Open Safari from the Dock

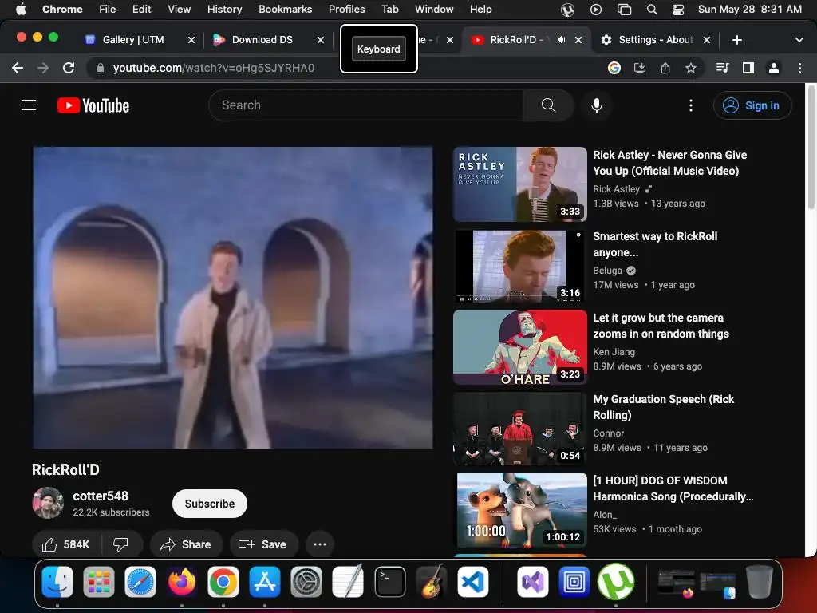(x=140, y=582)
